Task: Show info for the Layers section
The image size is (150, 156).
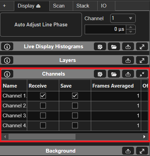Action: tap(7, 60)
